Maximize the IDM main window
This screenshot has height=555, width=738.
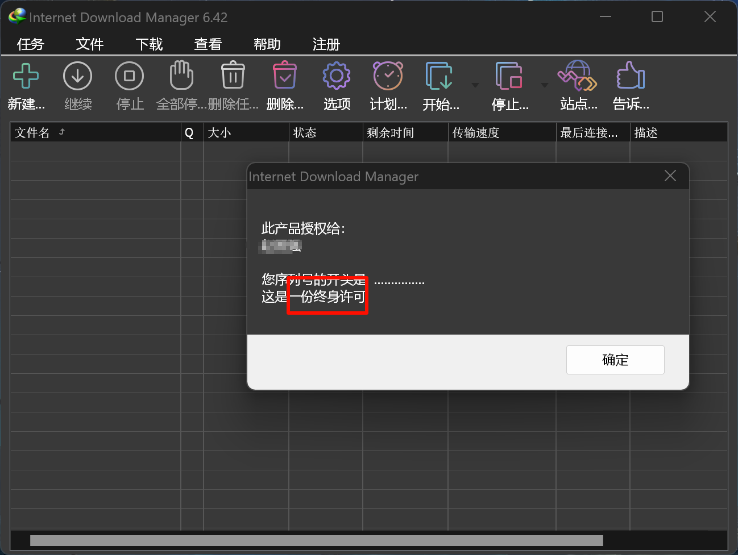(x=657, y=16)
